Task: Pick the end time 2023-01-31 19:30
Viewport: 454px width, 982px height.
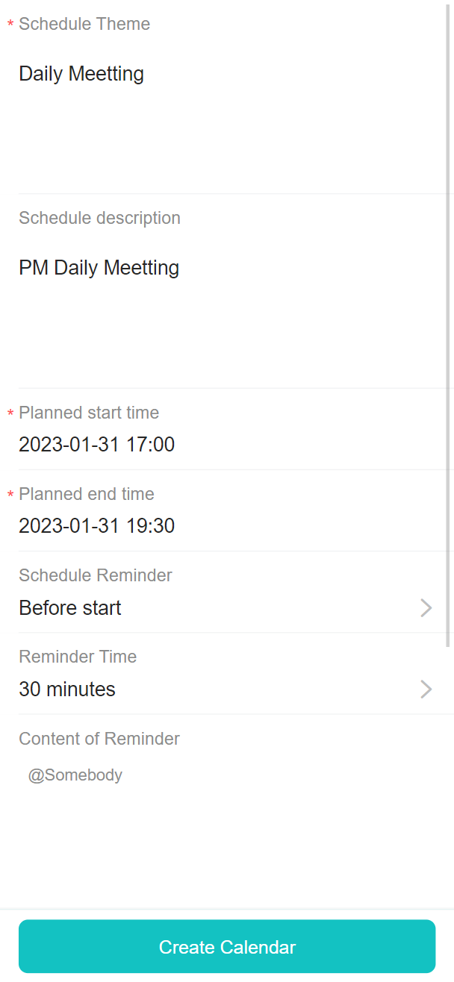Action: [x=97, y=526]
